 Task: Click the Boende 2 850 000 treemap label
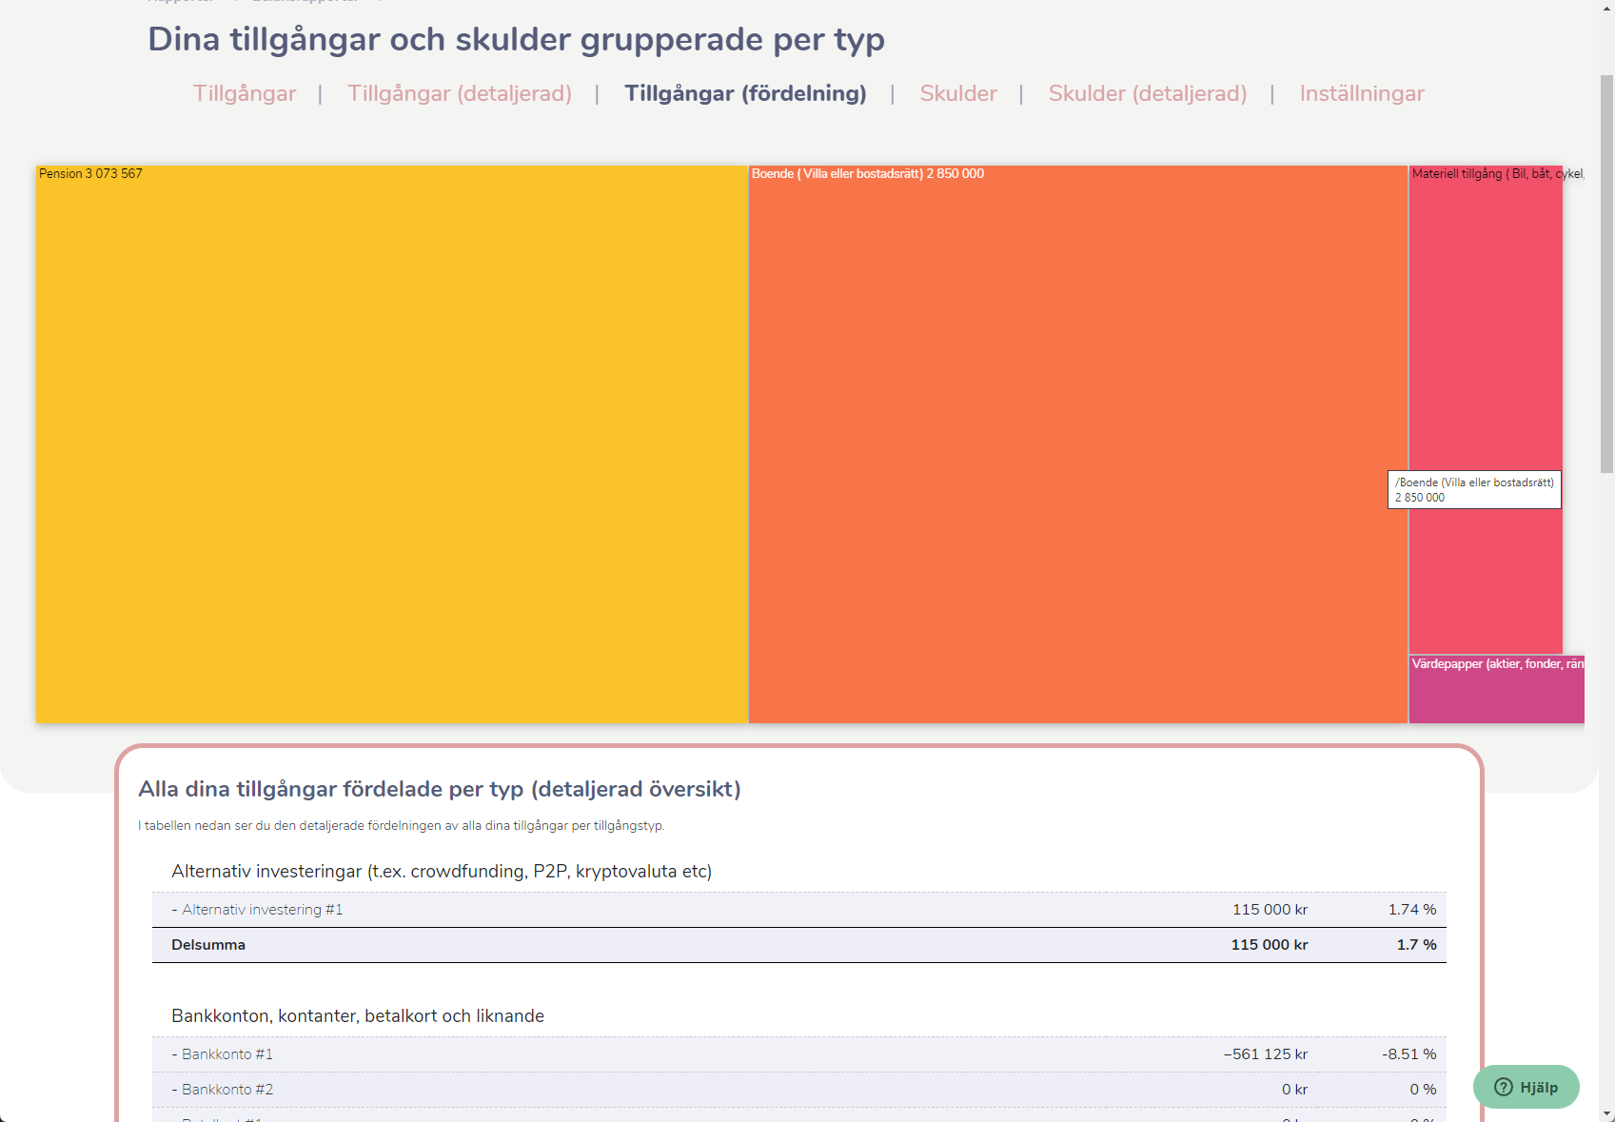868,173
